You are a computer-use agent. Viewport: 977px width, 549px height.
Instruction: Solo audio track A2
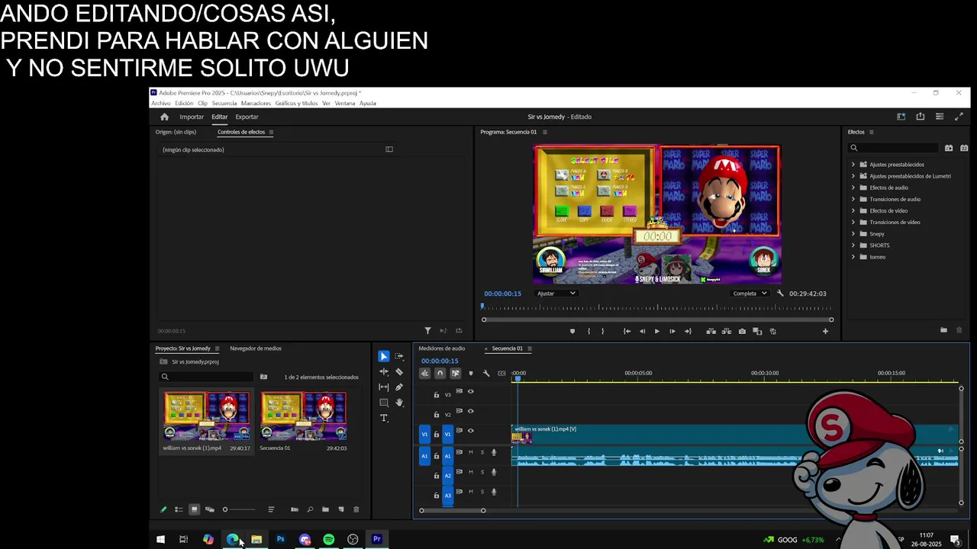click(482, 472)
